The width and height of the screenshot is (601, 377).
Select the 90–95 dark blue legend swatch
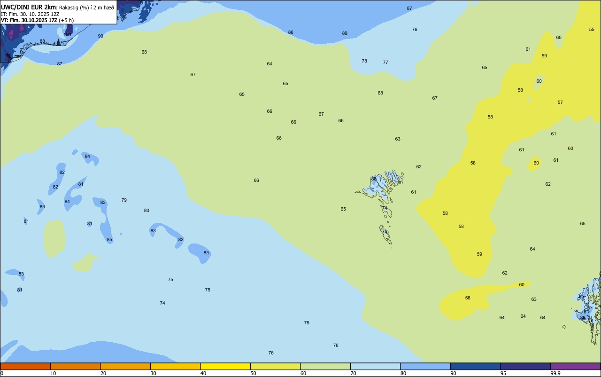click(475, 366)
